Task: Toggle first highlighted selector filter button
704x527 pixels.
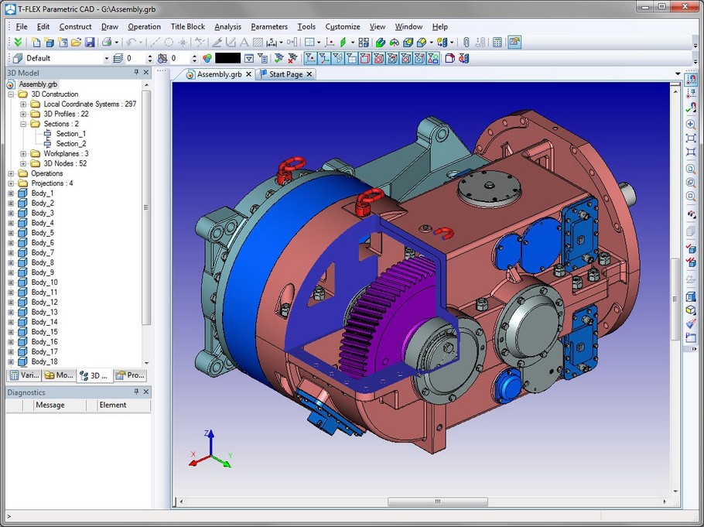Action: click(309, 58)
